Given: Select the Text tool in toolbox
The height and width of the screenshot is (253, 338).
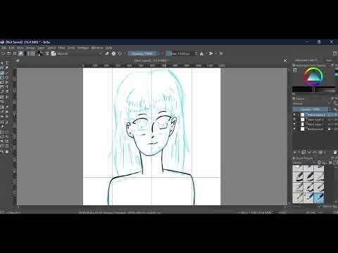Looking at the screenshot, I should coord(7,63).
